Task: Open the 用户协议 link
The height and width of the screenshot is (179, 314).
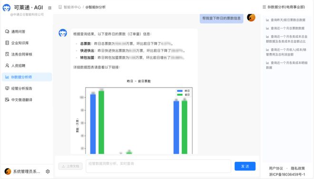Action: tap(276, 169)
